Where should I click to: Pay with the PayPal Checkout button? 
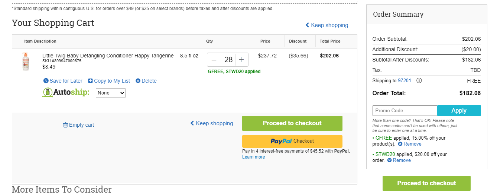coord(292,141)
